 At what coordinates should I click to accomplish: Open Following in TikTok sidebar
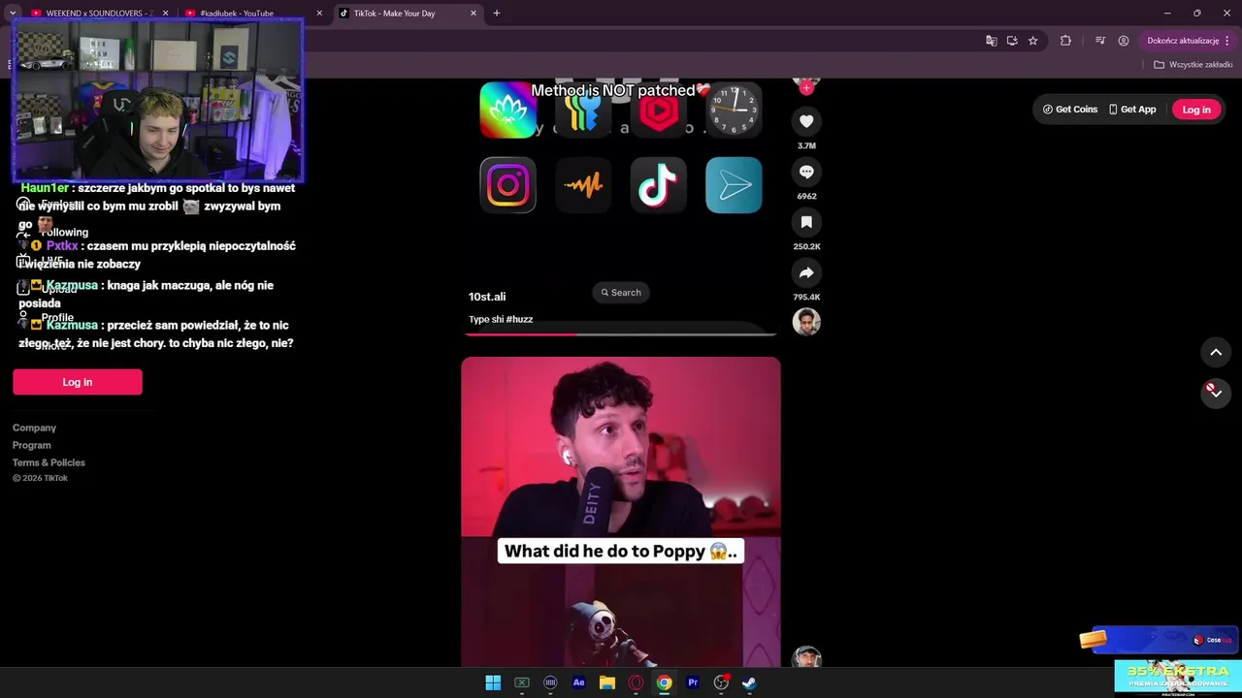pos(64,233)
